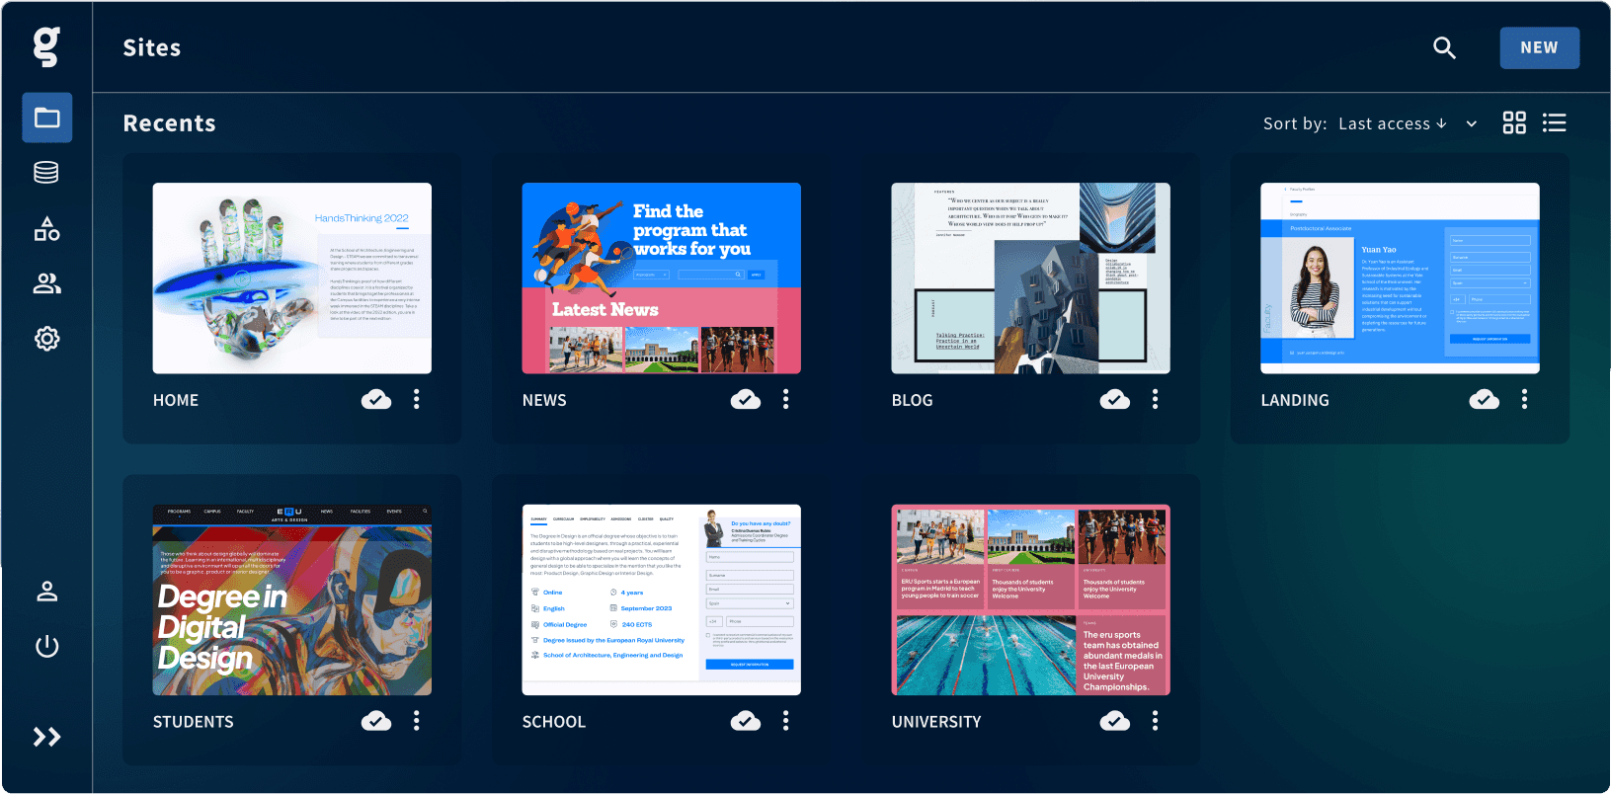Open the BLOG site thumbnail
The height and width of the screenshot is (795, 1611).
(x=1031, y=278)
